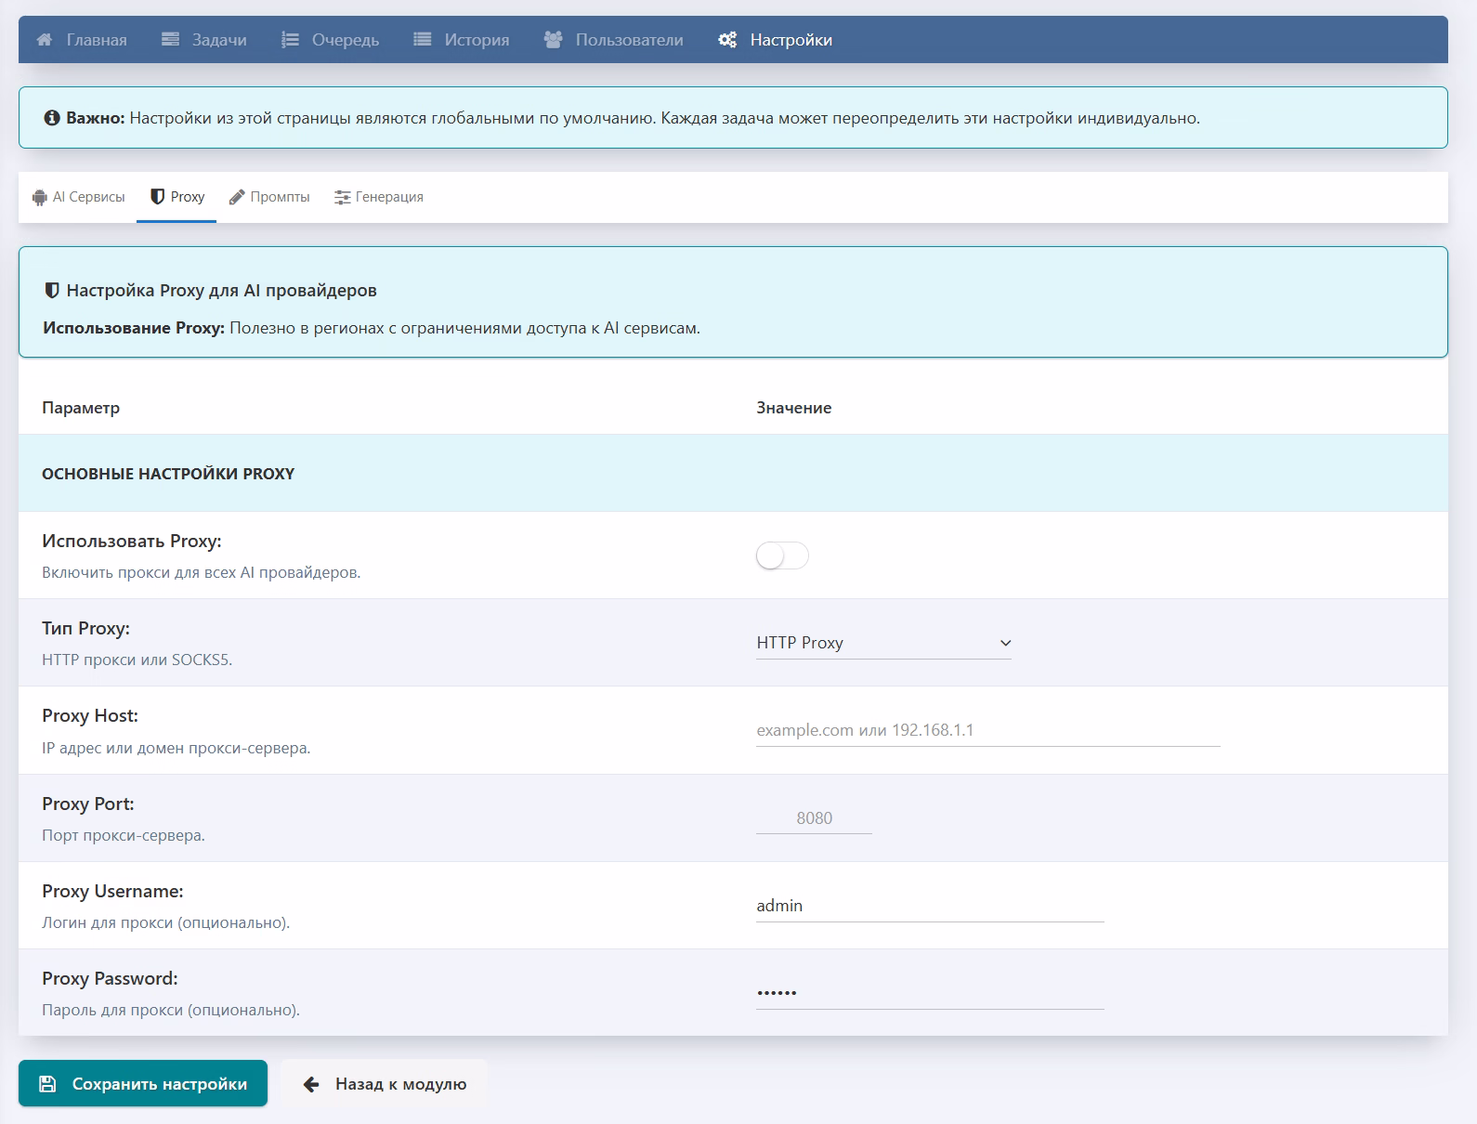The height and width of the screenshot is (1124, 1477).
Task: Click the Назад к модулю button
Action: click(x=385, y=1084)
